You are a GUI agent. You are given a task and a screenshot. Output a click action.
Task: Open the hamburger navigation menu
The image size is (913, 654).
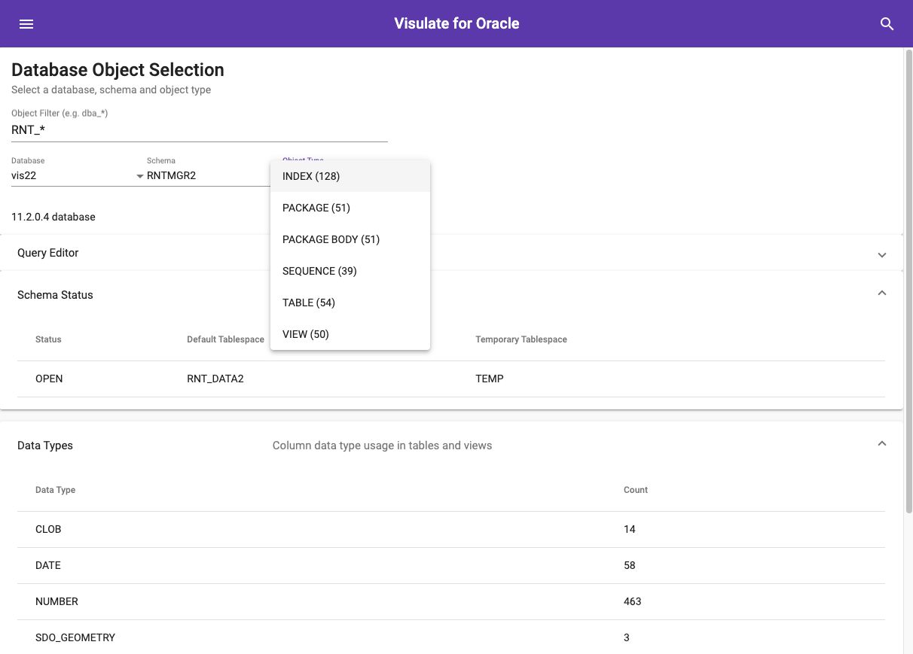click(26, 24)
